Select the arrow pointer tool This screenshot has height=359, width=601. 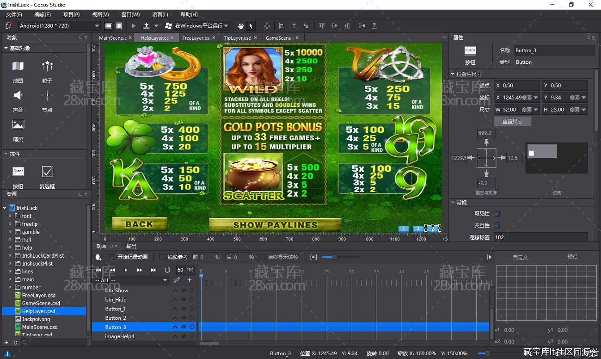coord(251,26)
